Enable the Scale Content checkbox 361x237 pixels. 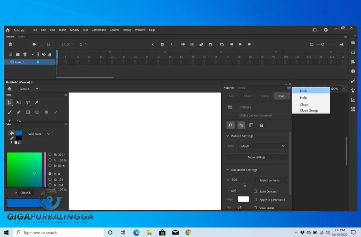pyautogui.click(x=255, y=191)
